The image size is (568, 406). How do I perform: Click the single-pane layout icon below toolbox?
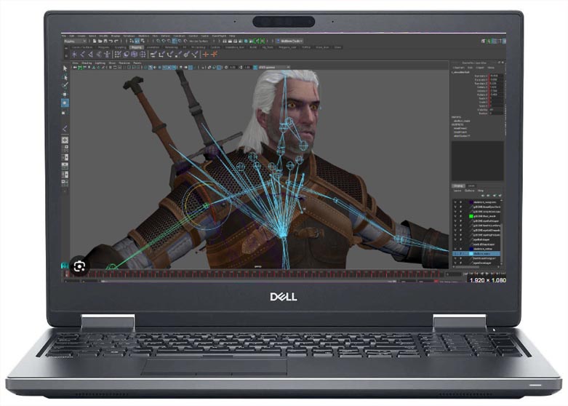click(65, 140)
